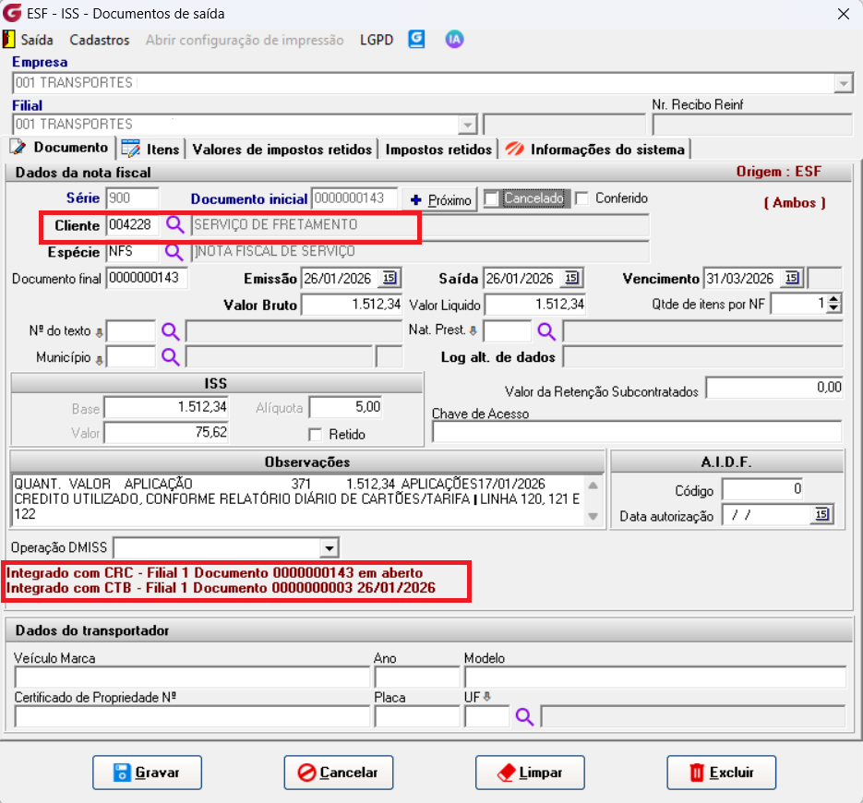This screenshot has height=803, width=863.
Task: Click the Valor Liquido field
Action: pos(535,305)
